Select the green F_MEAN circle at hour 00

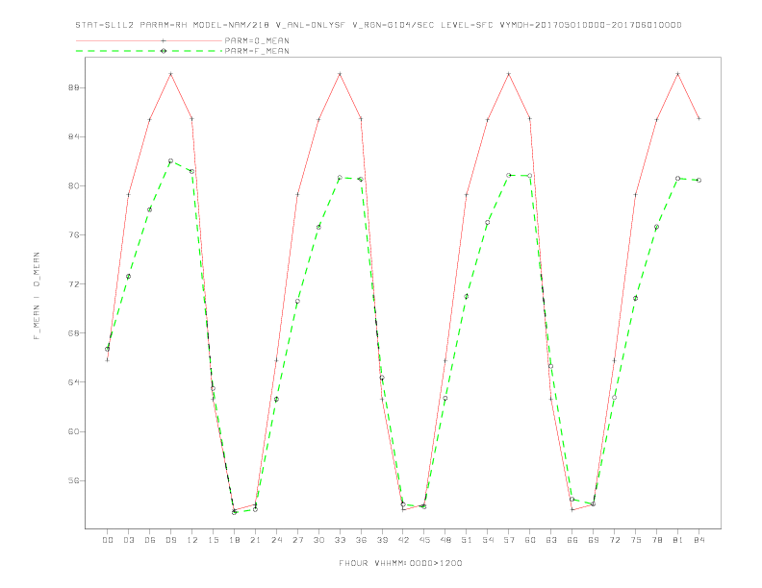click(108, 349)
